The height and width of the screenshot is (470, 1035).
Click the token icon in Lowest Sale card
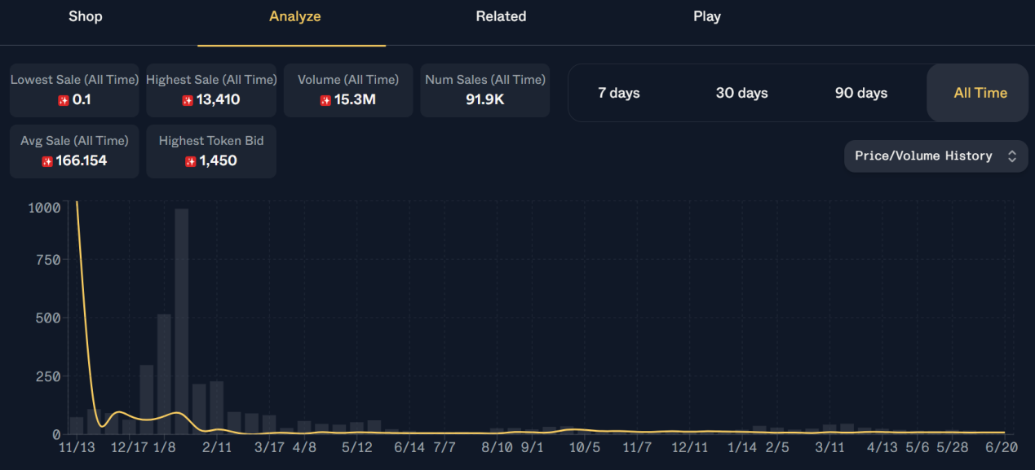[x=64, y=100]
